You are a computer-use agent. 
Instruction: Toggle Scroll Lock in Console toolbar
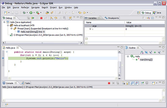click(x=128, y=83)
